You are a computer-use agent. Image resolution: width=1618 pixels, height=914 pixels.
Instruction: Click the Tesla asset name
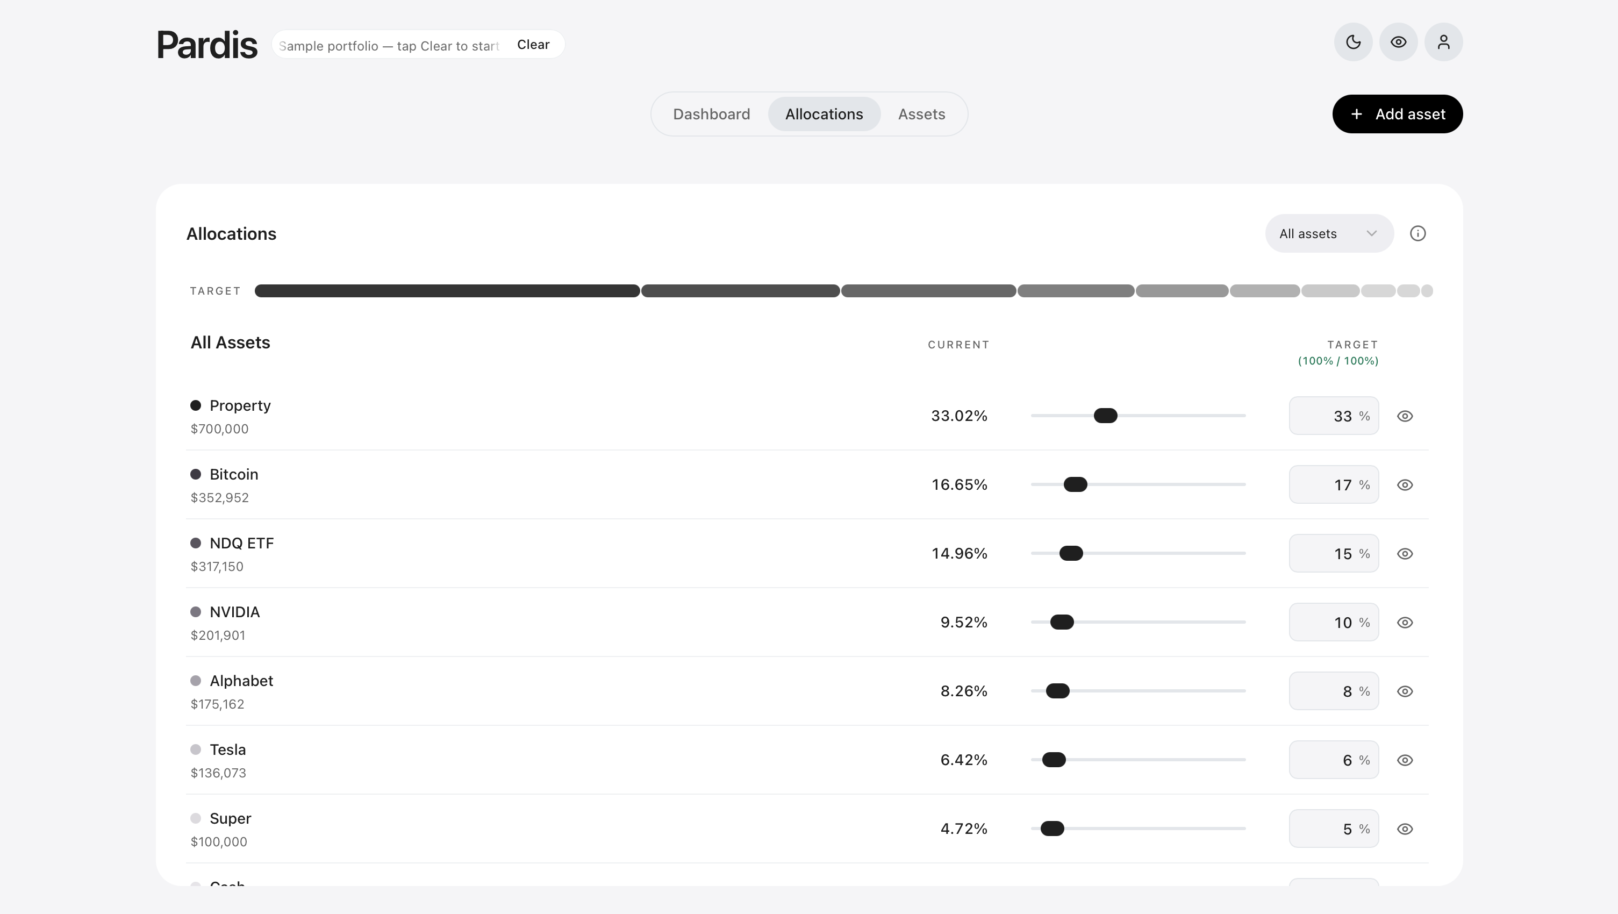coord(227,749)
